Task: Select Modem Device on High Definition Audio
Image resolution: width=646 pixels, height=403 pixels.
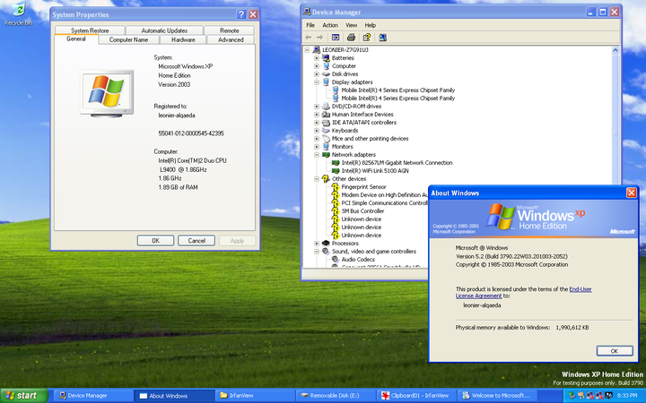Action: coord(384,195)
